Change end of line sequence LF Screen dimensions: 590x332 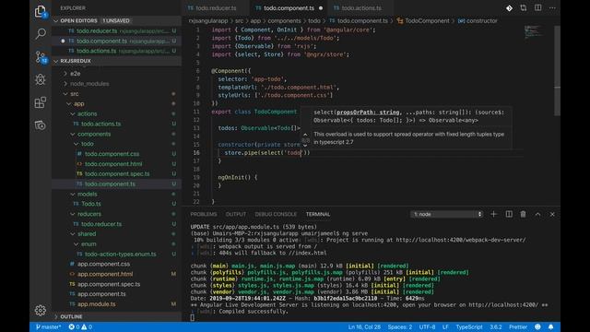[445, 327]
